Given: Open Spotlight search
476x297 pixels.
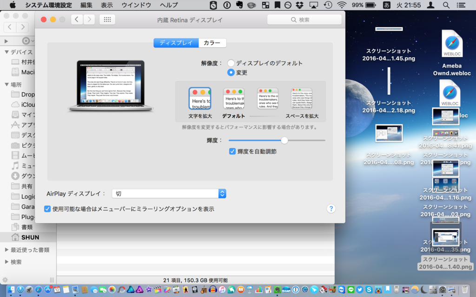Looking at the screenshot, I should pyautogui.click(x=446, y=5).
